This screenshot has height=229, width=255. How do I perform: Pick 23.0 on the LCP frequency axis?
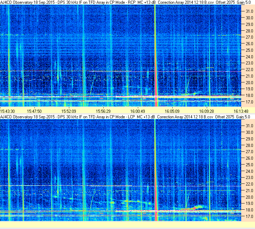[x=249, y=178]
